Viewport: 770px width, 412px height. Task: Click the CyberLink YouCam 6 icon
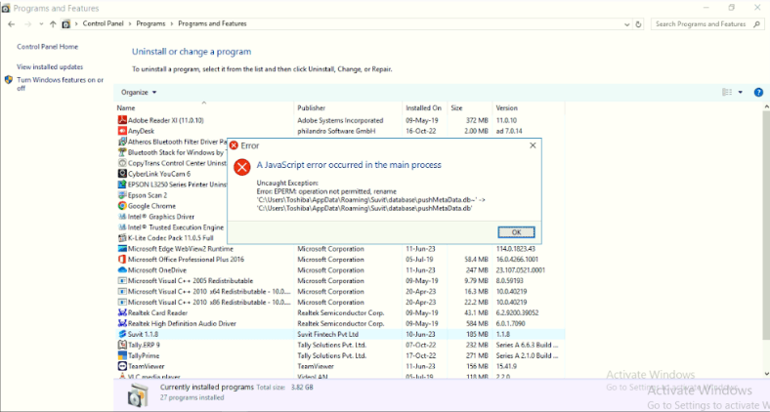(122, 174)
